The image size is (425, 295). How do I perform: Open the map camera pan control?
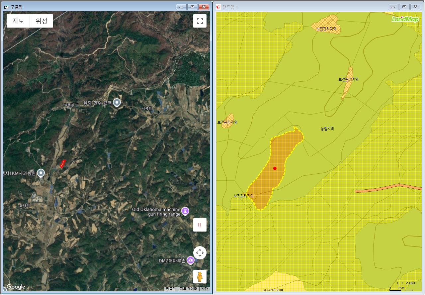[x=200, y=253]
